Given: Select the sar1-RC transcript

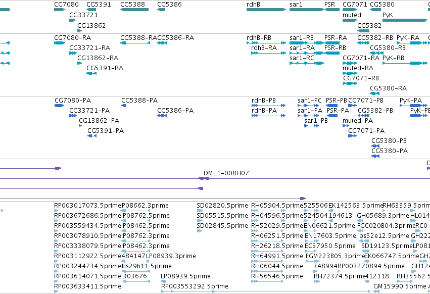Looking at the screenshot, I should point(307,63).
